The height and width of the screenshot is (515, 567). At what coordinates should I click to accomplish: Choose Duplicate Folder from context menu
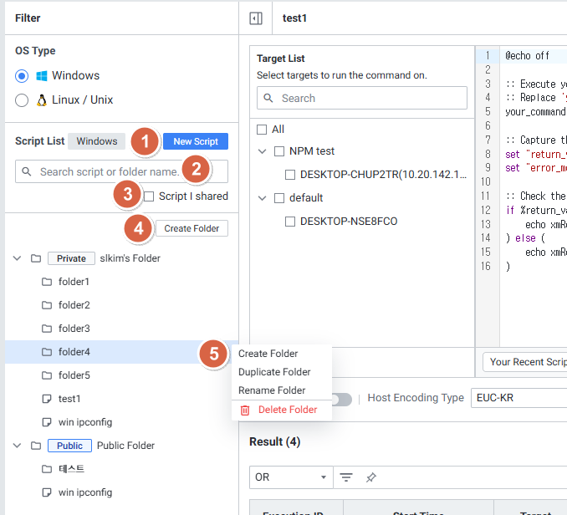pos(274,372)
